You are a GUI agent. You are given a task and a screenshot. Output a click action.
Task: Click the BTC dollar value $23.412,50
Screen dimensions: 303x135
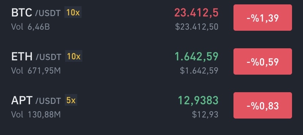point(197,27)
